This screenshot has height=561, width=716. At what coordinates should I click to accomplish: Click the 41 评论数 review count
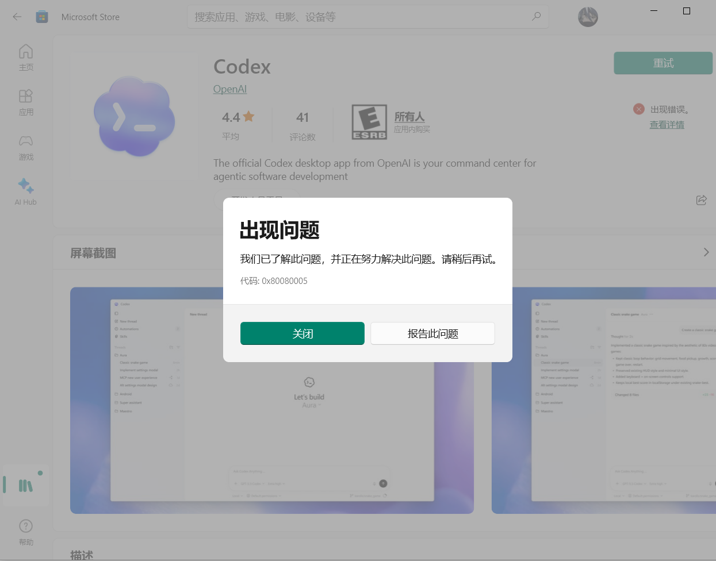point(303,126)
